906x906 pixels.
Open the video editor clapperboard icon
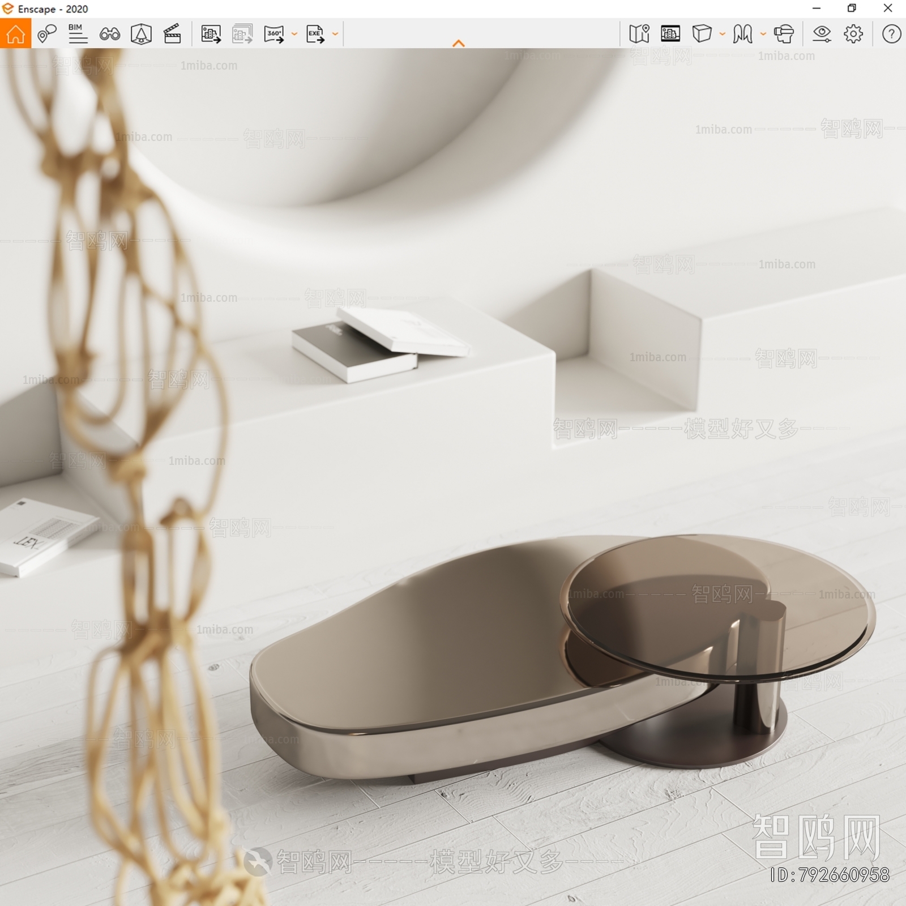(x=172, y=34)
